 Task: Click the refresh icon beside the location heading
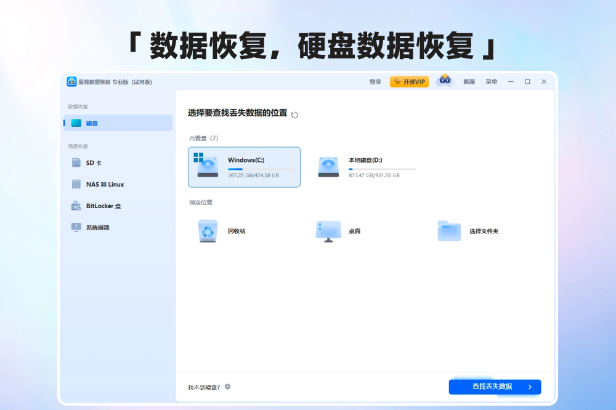coord(294,115)
